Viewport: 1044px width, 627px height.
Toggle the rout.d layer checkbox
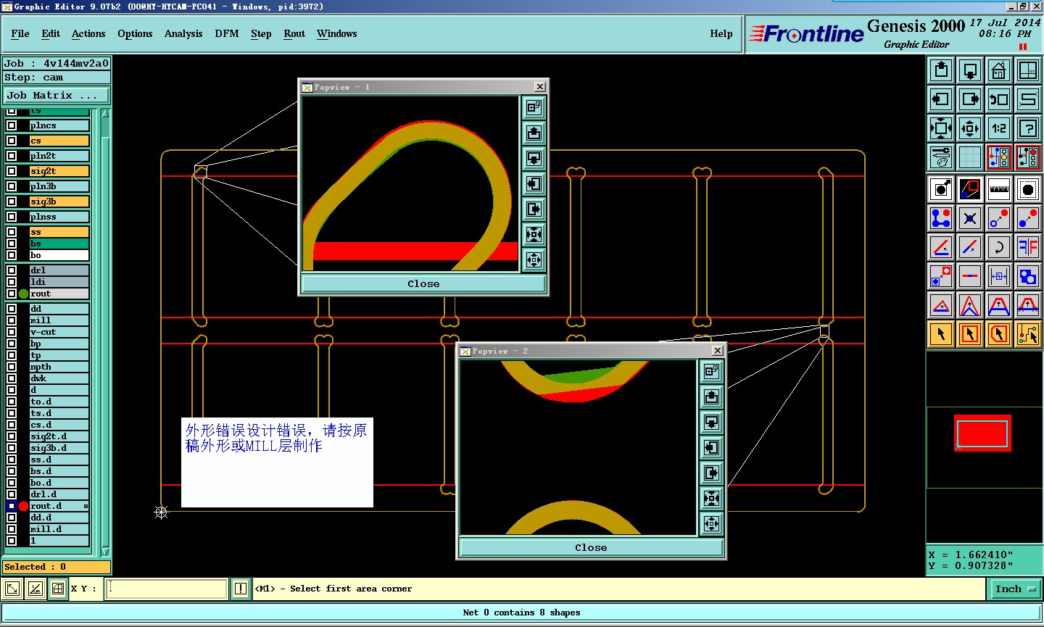pos(12,506)
